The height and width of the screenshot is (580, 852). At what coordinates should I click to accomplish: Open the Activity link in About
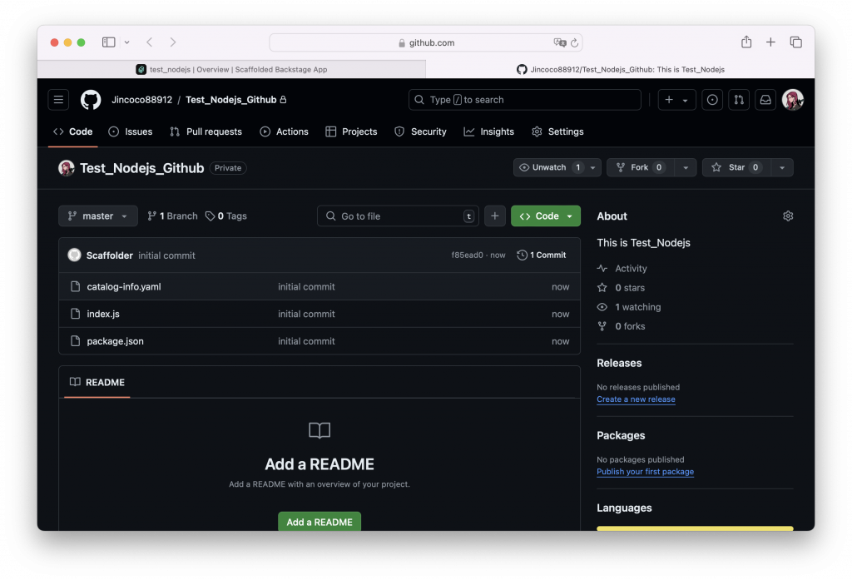(x=631, y=269)
